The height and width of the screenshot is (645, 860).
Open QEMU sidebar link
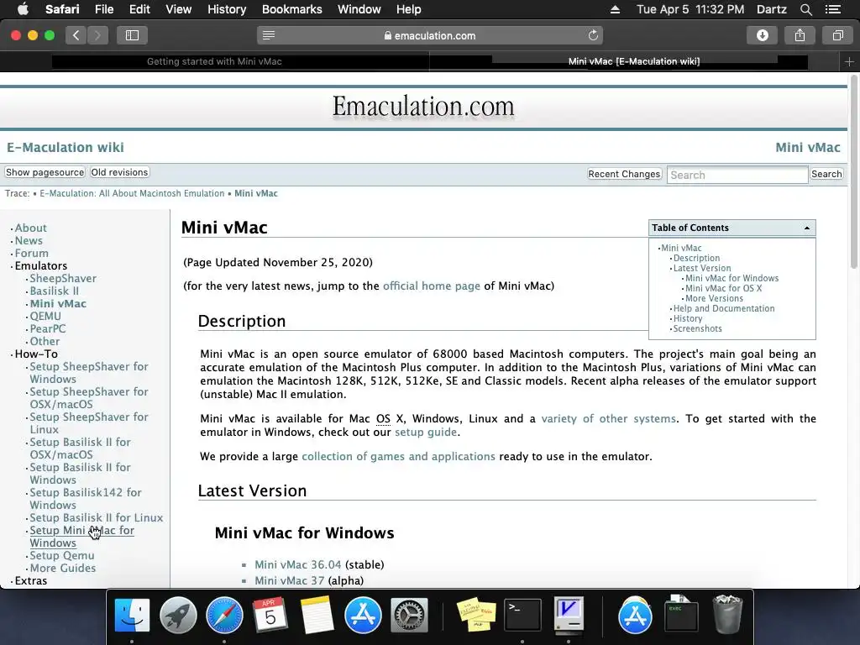click(45, 317)
